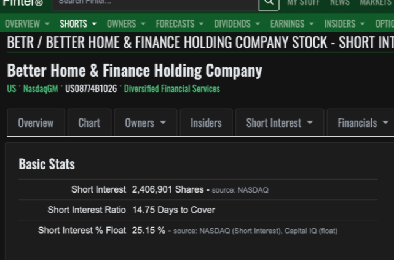Open MY STUFF in top navigation
This screenshot has width=394, height=260.
coord(303,2)
